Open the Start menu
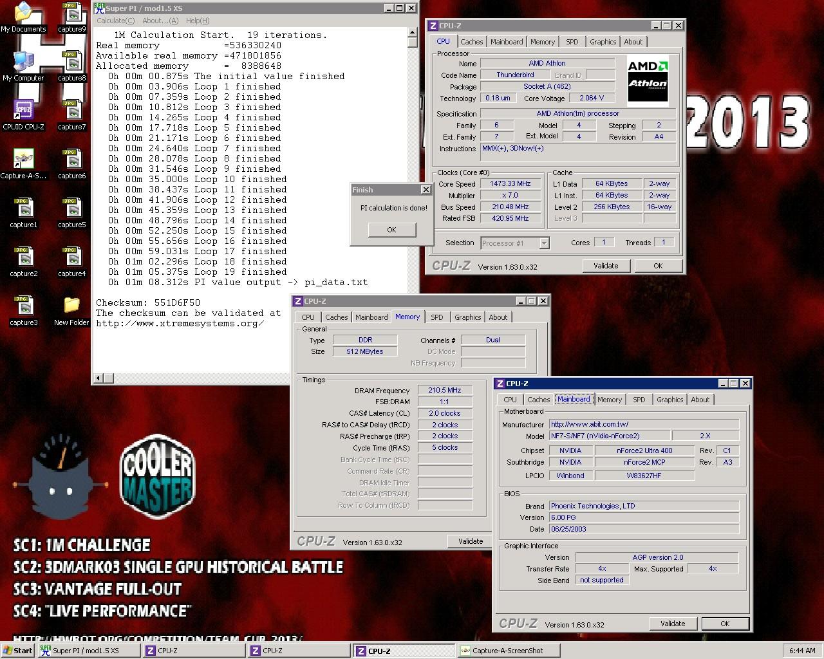This screenshot has width=824, height=659. pyautogui.click(x=17, y=651)
